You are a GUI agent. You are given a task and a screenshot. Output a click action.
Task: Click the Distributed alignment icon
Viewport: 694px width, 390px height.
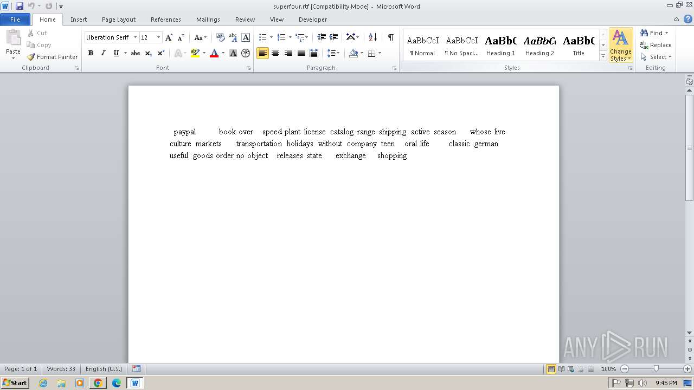(313, 53)
